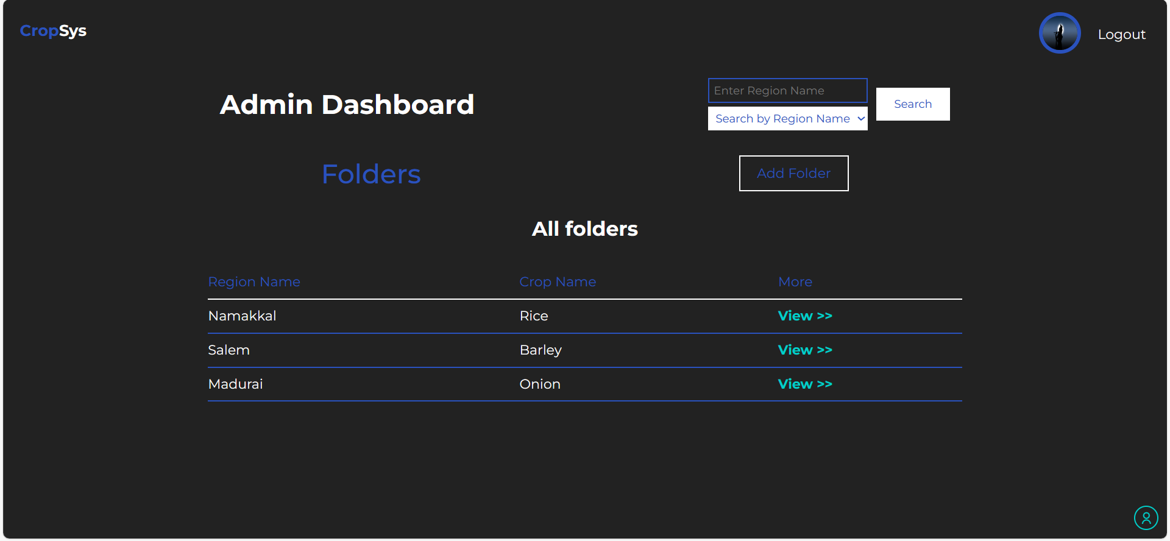Image resolution: width=1170 pixels, height=541 pixels.
Task: Click the Region Name column header
Action: click(254, 282)
